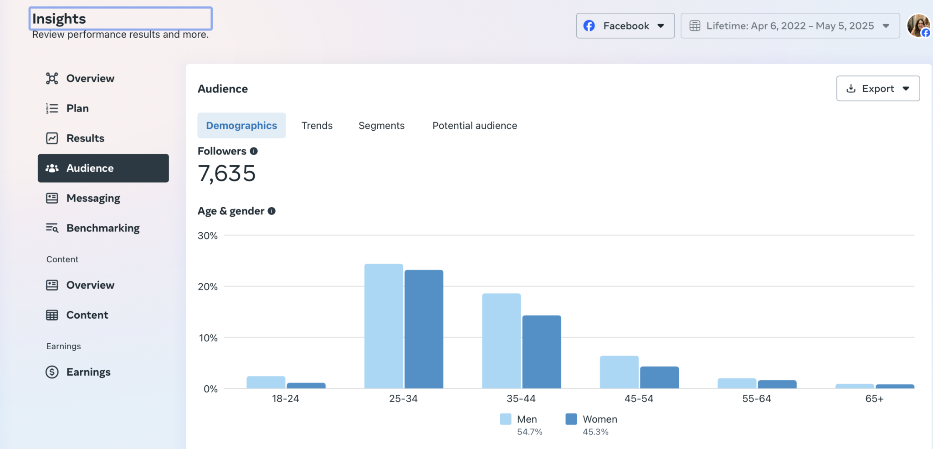933x449 pixels.
Task: Open the Facebook platform dropdown
Action: [625, 26]
